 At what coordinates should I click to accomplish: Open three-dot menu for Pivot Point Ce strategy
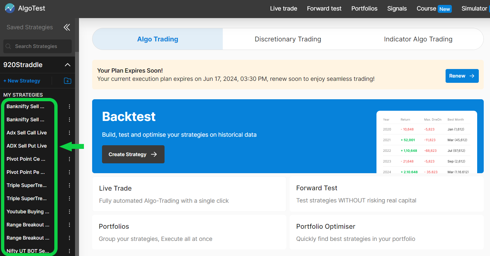[69, 159]
